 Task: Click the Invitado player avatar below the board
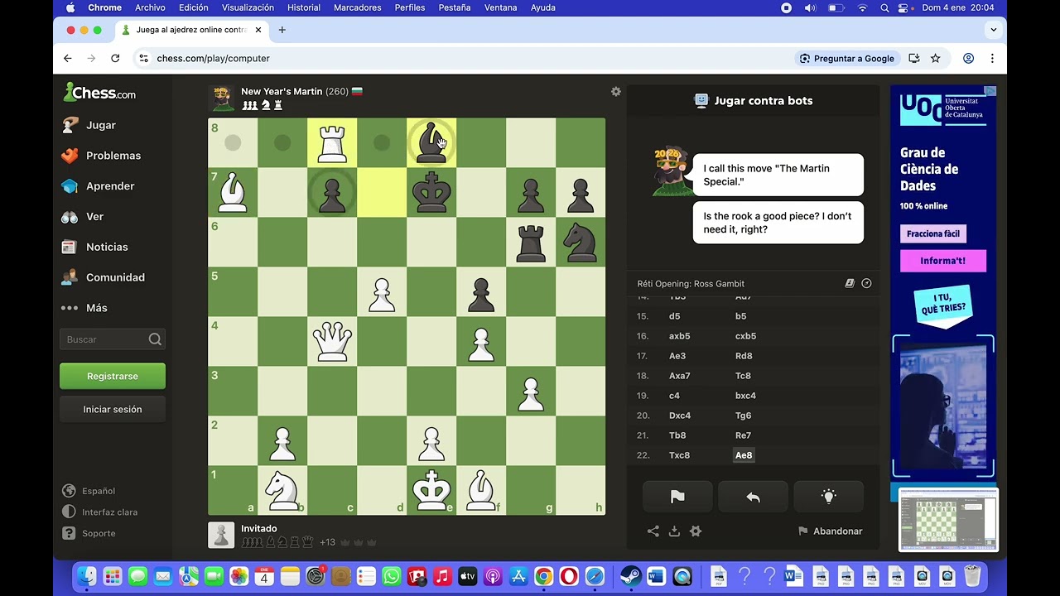[221, 535]
